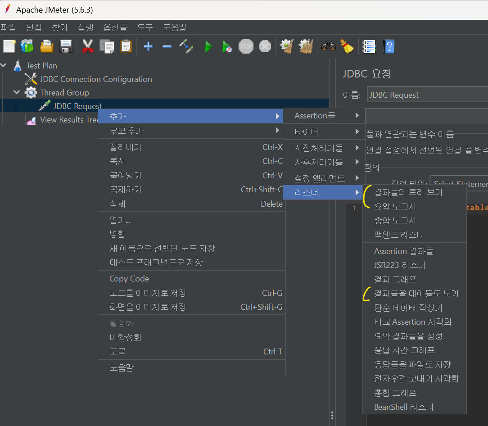Open the 파일 menu
The height and width of the screenshot is (426, 488).
tap(9, 27)
